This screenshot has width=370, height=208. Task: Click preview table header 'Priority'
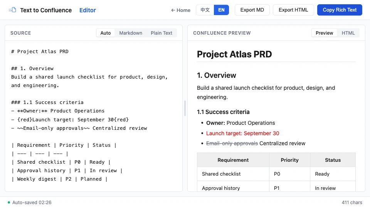289,160
